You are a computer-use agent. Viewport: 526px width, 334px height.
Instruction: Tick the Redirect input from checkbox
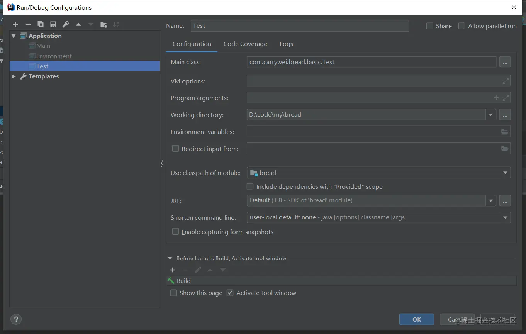[x=175, y=149]
